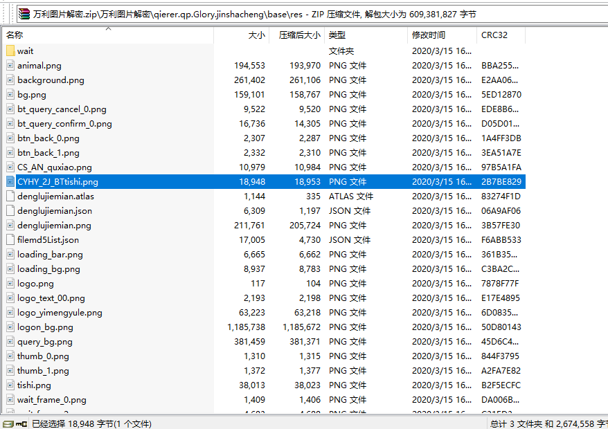The width and height of the screenshot is (608, 429).
Task: Click the PNG file icon beside animal.png
Action: [9, 65]
